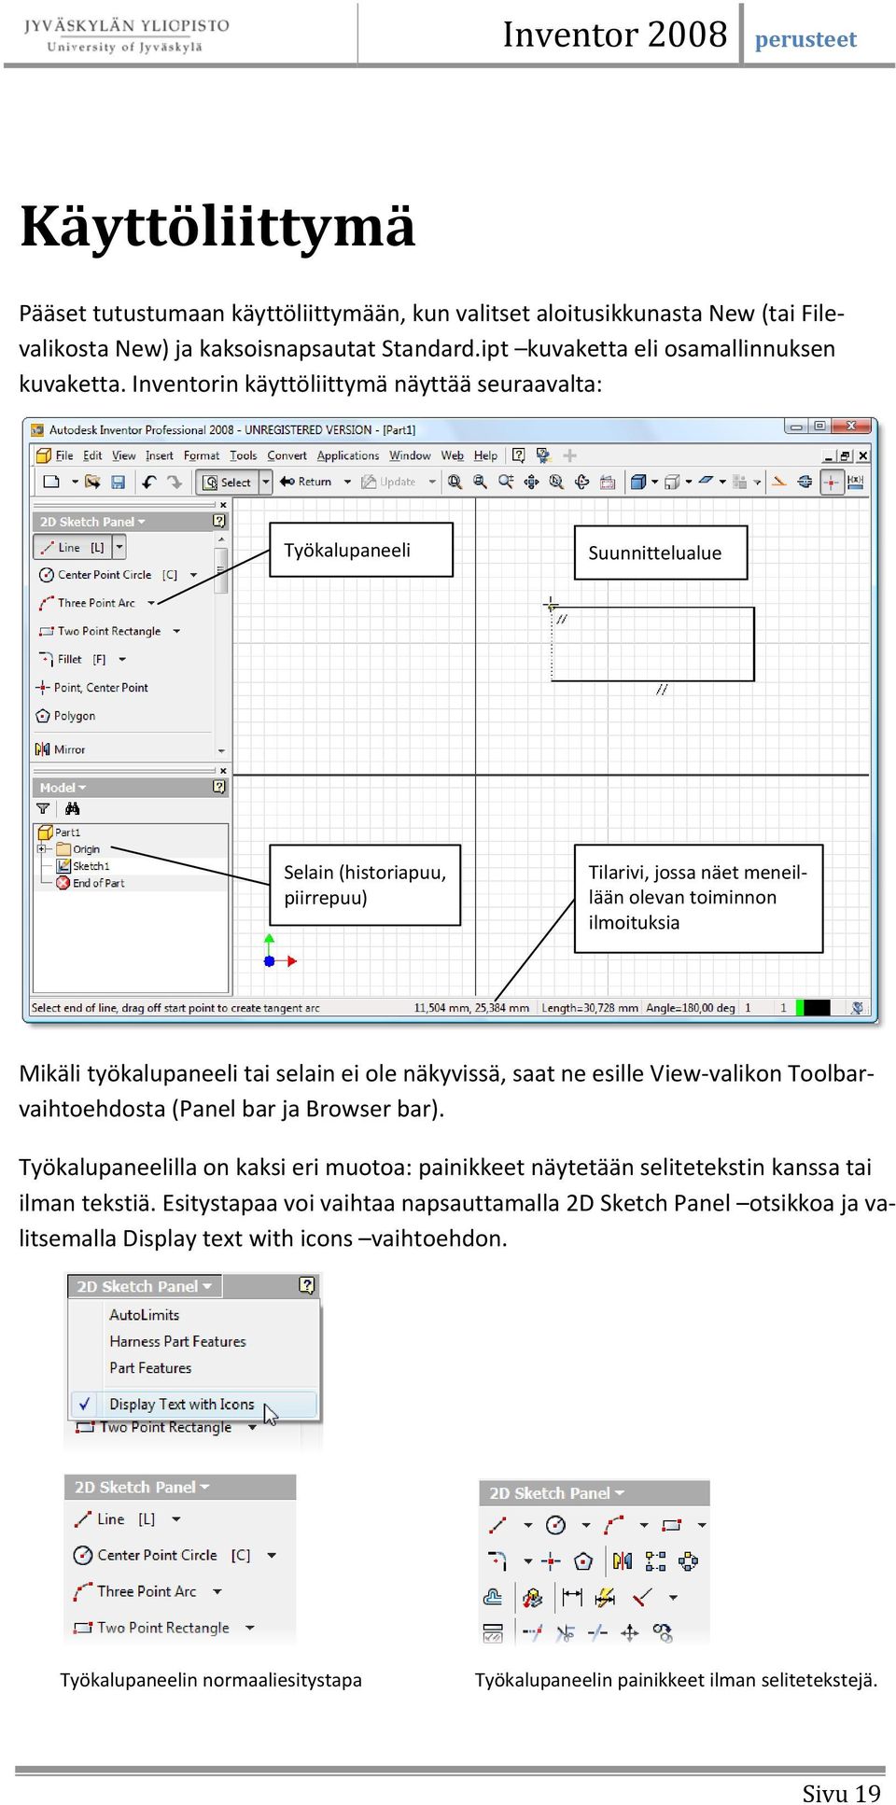Viewport: 896px width, 1805px height.
Task: Click the Redo arrow icon in Inventor toolbar
Action: 175,482
